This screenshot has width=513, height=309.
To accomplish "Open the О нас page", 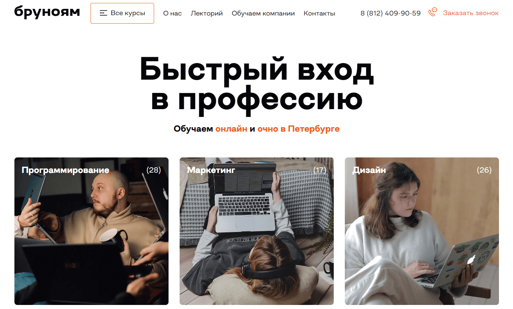I will [173, 13].
